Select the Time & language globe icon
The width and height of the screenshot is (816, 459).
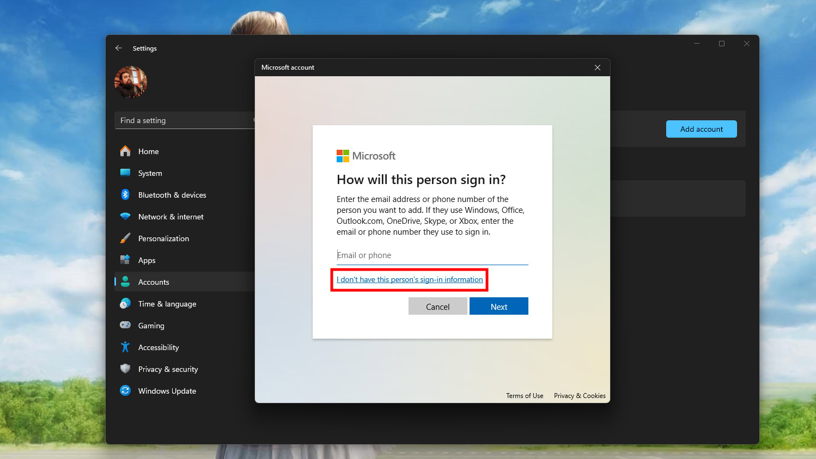pos(125,304)
